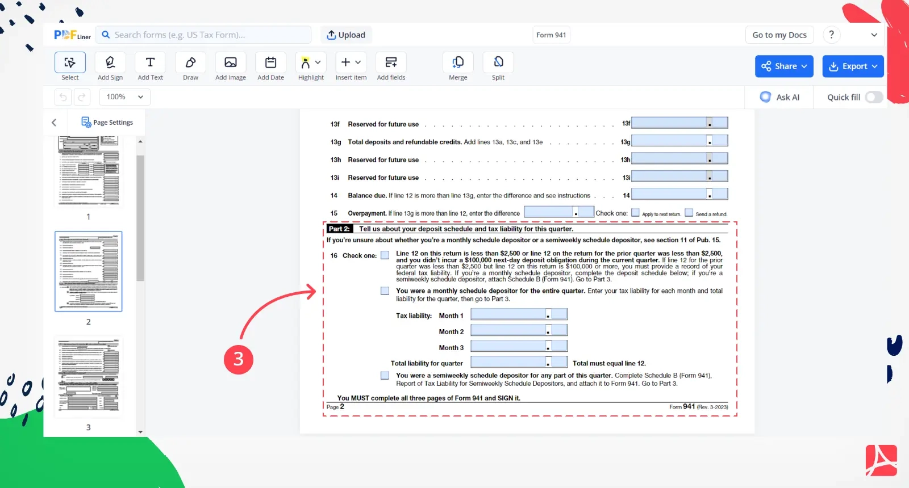Open the help question mark
Viewport: 909px width, 488px height.
[x=832, y=35]
